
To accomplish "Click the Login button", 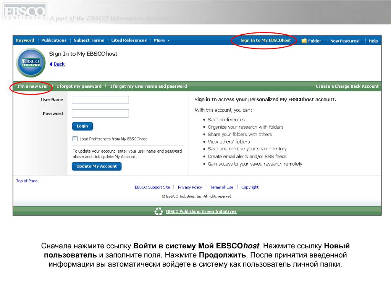I will click(x=82, y=126).
